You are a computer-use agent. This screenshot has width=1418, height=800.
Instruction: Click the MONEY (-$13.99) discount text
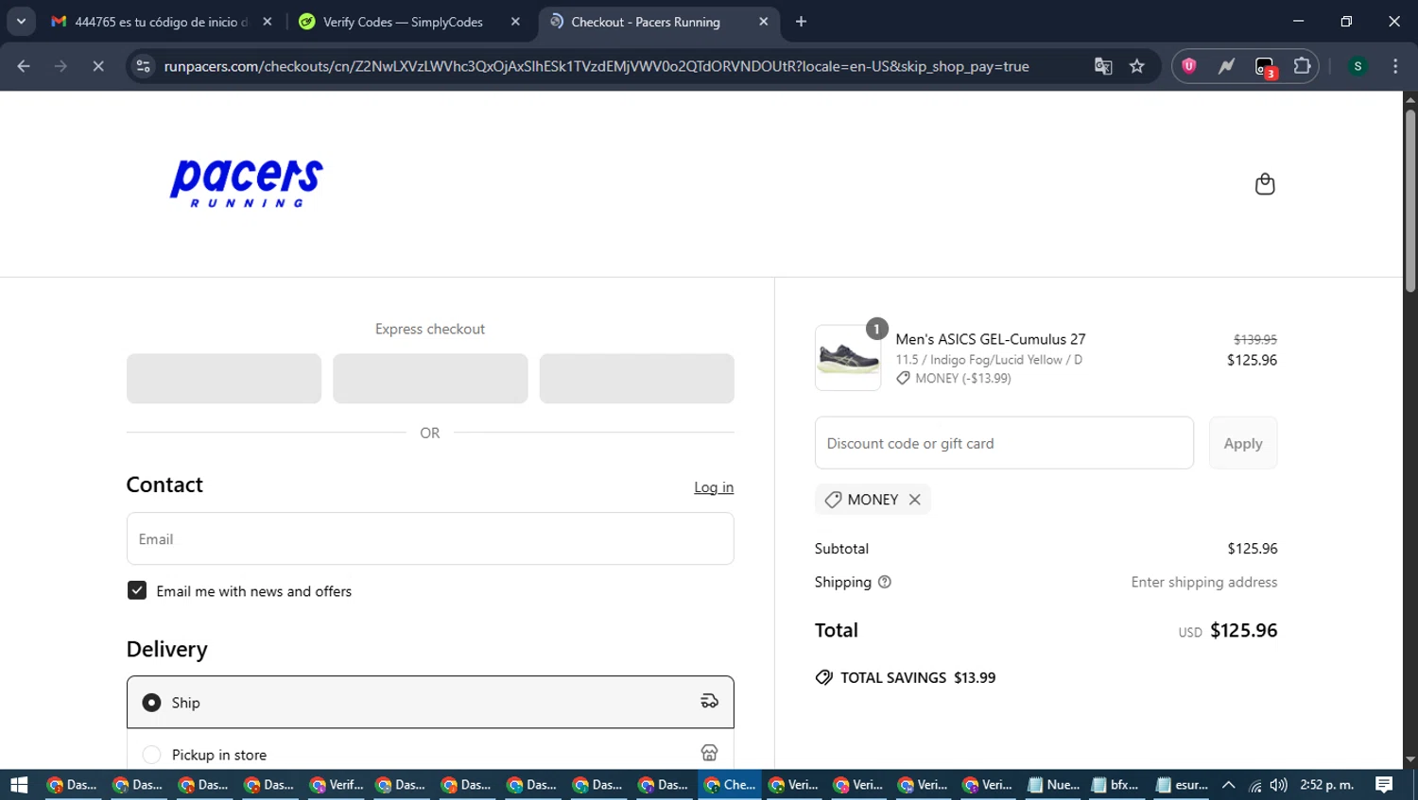(963, 378)
